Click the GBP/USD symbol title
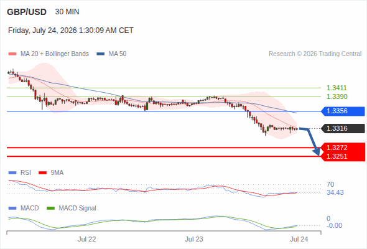 coord(27,12)
